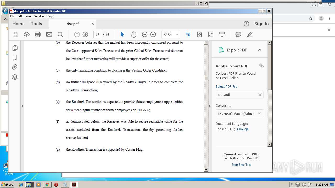The image size is (335, 188).
Task: Switch to the Tools tab
Action: [x=36, y=24]
